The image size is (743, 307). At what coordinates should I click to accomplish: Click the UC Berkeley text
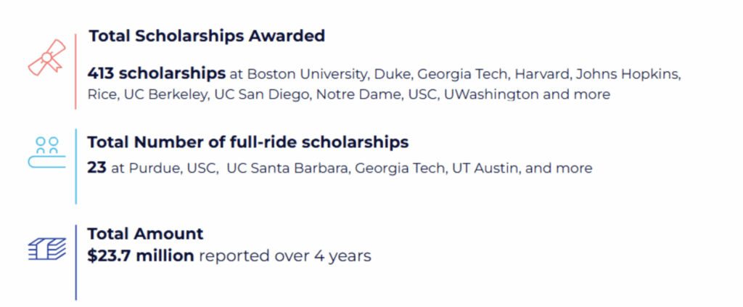click(165, 95)
